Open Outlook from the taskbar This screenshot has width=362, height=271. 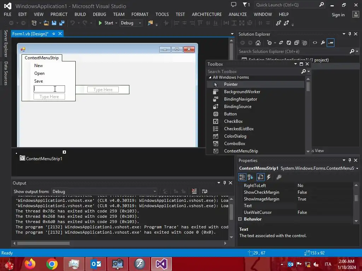[x=96, y=264]
